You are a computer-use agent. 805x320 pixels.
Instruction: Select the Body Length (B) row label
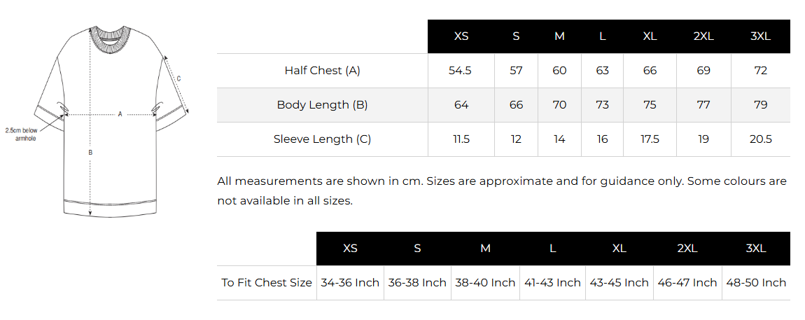pyautogui.click(x=322, y=105)
